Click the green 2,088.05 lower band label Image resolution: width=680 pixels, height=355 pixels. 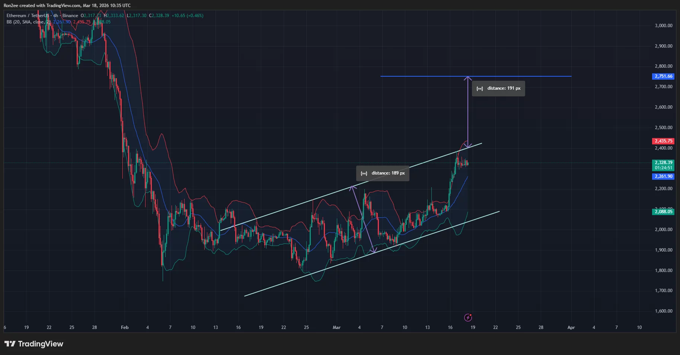click(x=664, y=212)
